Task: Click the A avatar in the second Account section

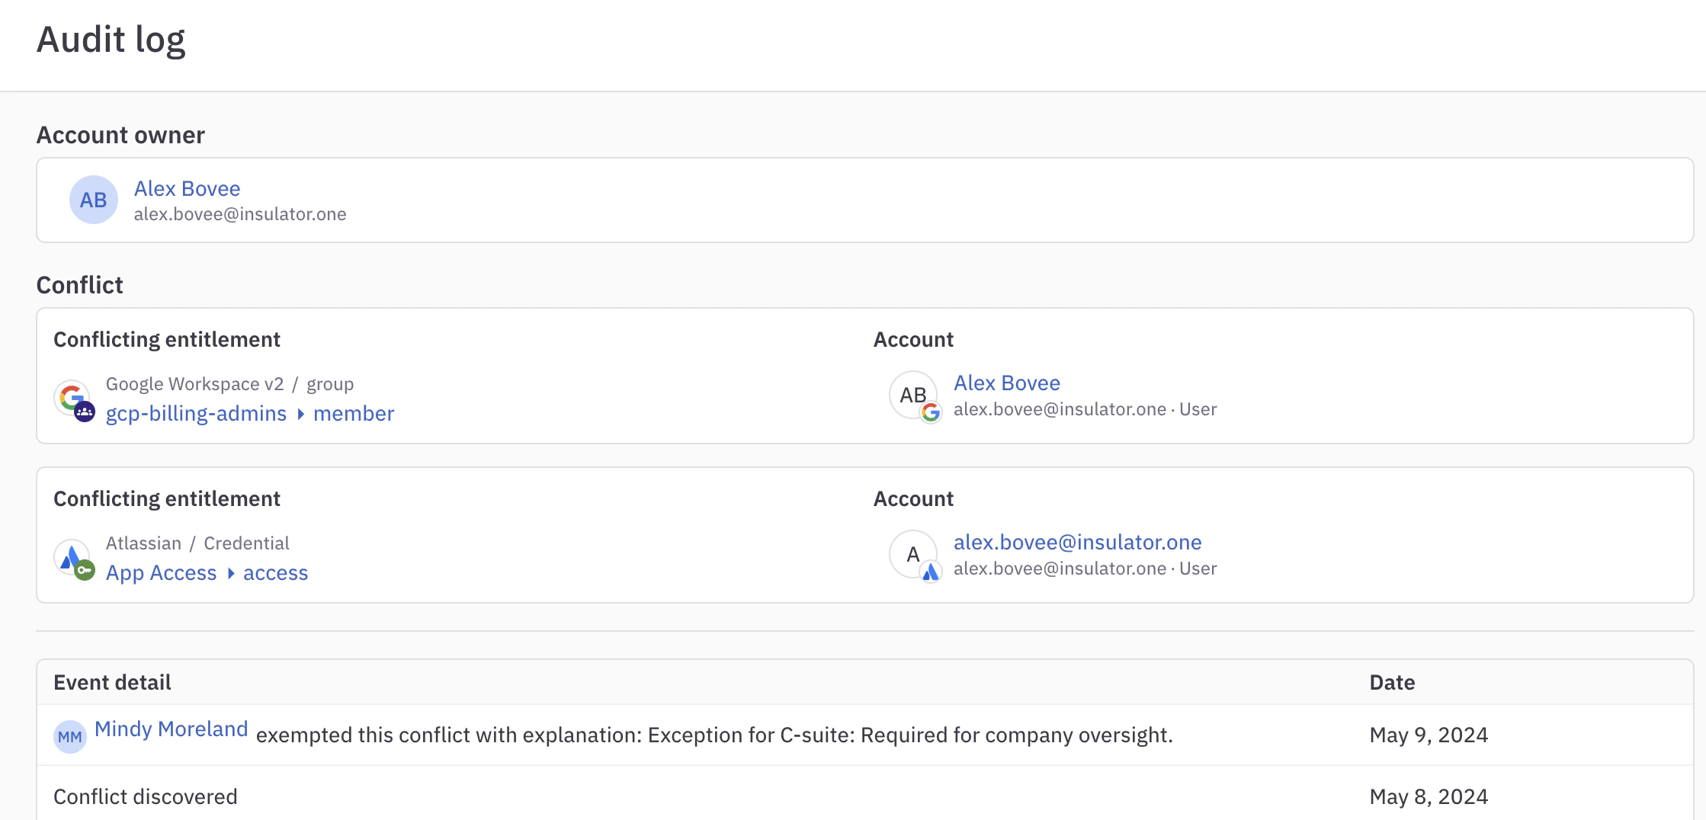Action: tap(912, 554)
